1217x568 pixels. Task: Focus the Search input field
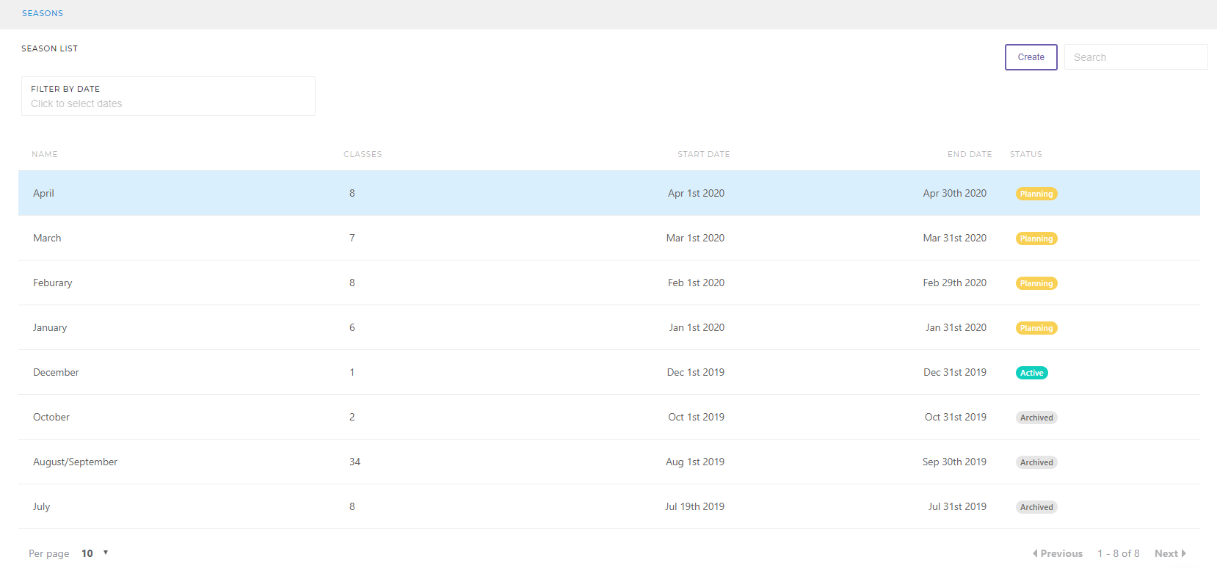coord(1136,57)
